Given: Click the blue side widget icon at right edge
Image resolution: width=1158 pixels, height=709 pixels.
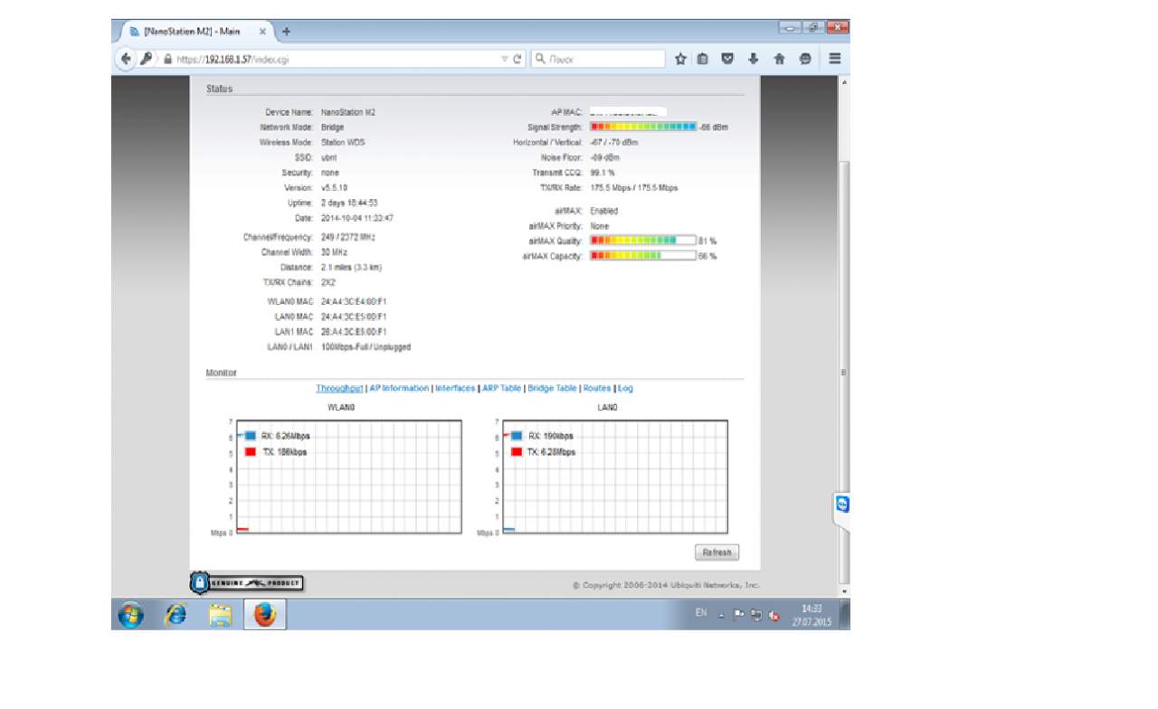Looking at the screenshot, I should pos(842,506).
